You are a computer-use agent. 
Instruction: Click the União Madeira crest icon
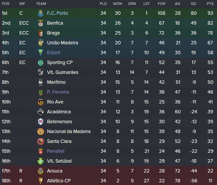click(x=41, y=43)
